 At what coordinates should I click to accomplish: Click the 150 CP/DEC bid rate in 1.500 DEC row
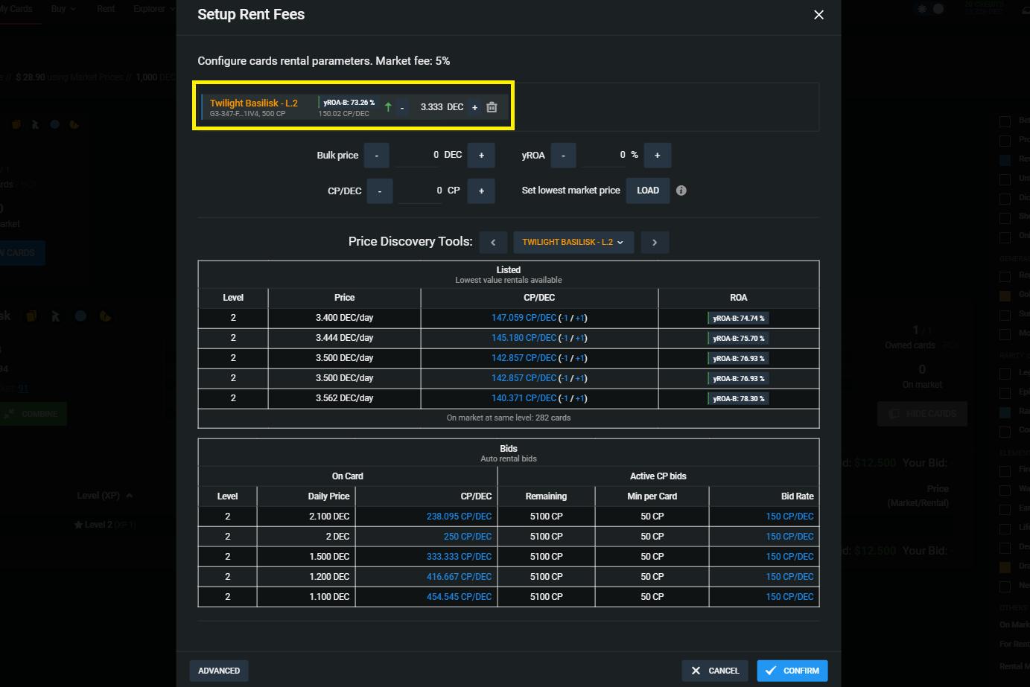point(789,557)
